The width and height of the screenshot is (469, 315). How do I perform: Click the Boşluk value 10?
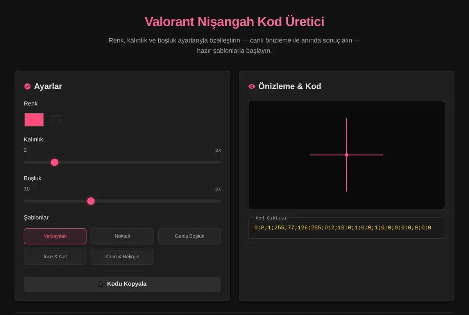(x=27, y=189)
